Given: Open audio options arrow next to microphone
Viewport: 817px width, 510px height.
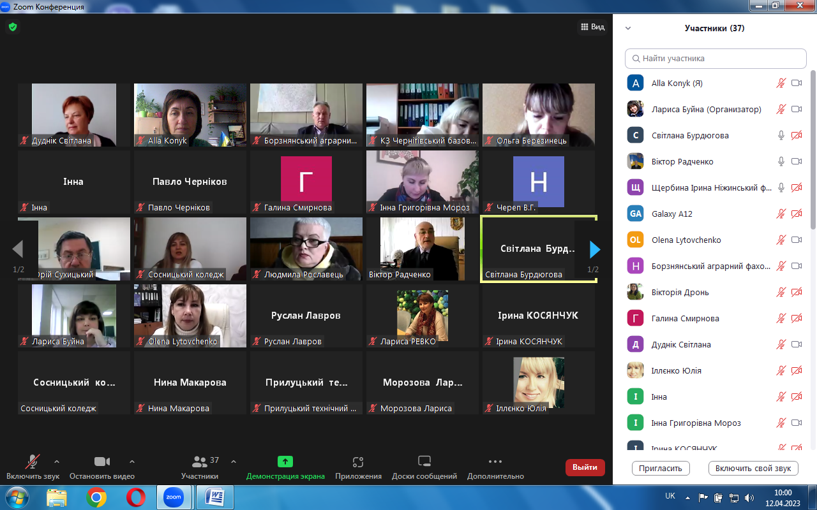Looking at the screenshot, I should (x=57, y=461).
